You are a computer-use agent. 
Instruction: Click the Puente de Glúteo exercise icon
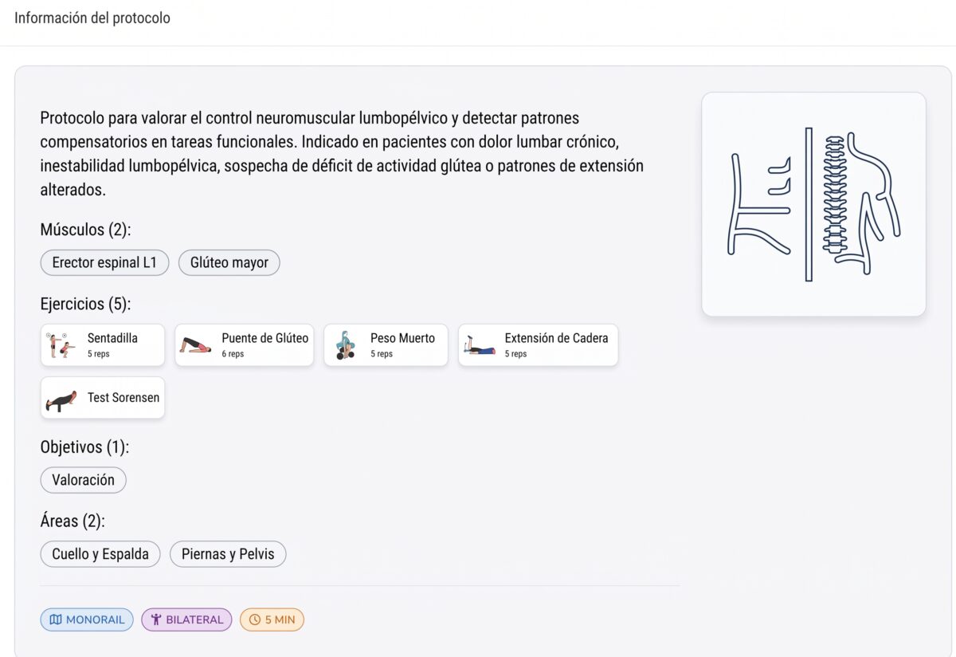pyautogui.click(x=195, y=345)
